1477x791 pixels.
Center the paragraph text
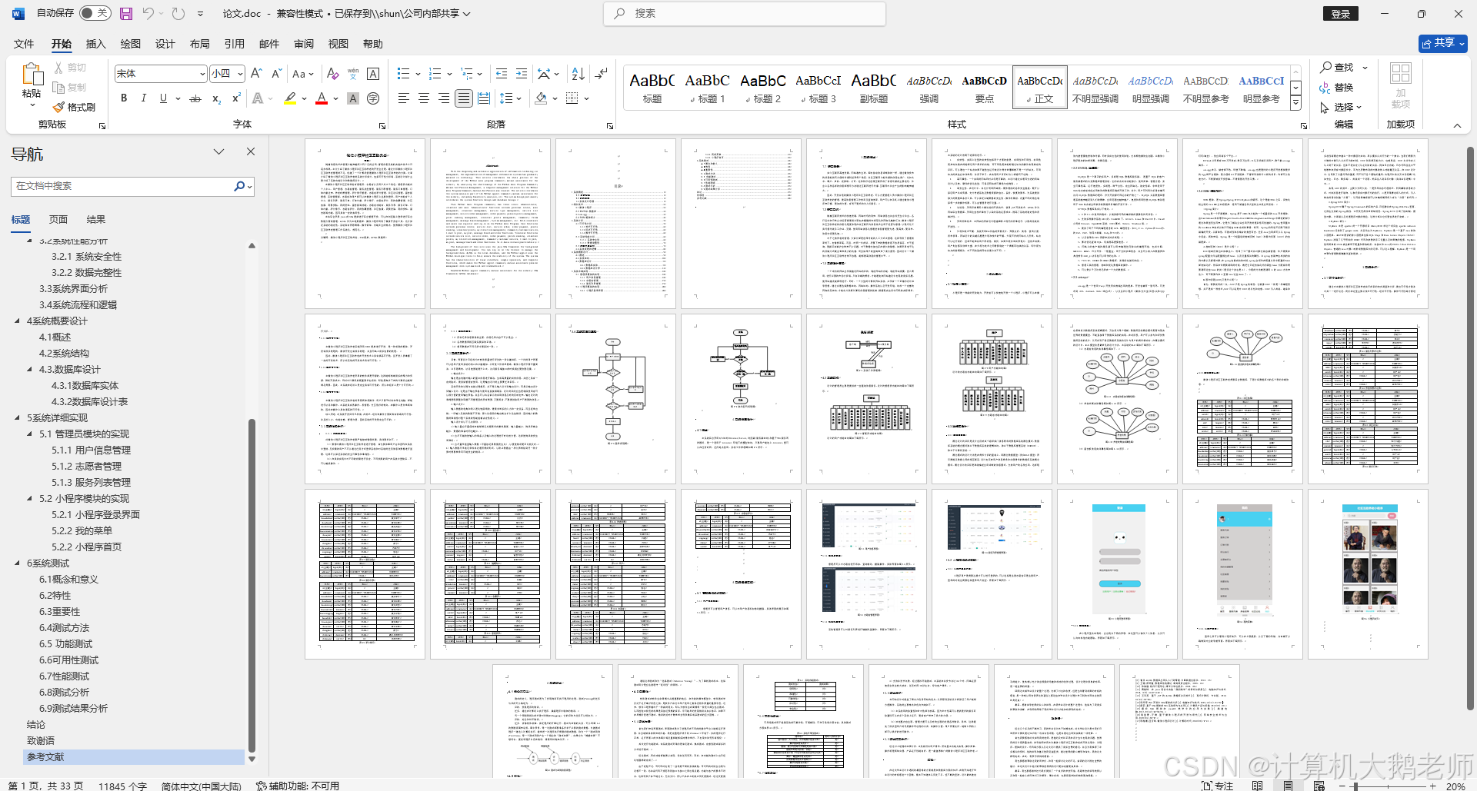[x=424, y=98]
